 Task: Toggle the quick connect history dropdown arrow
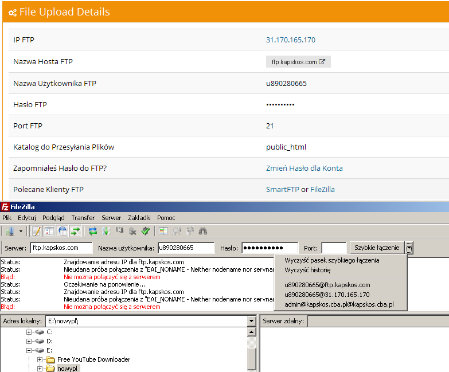(409, 248)
